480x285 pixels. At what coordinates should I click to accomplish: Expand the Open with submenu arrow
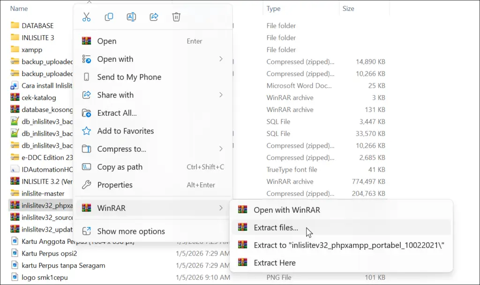click(221, 59)
